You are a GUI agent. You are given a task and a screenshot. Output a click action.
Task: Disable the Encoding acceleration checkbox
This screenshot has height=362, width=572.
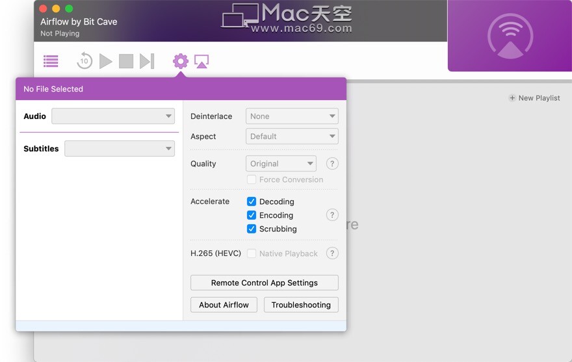click(x=252, y=215)
